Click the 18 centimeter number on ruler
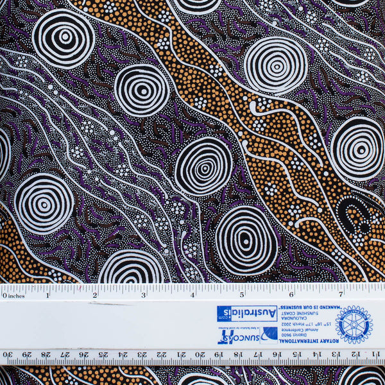Image resolution: width=385 pixels, height=385 pixels. (x=238, y=354)
